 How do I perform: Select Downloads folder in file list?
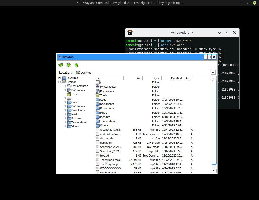107,108
